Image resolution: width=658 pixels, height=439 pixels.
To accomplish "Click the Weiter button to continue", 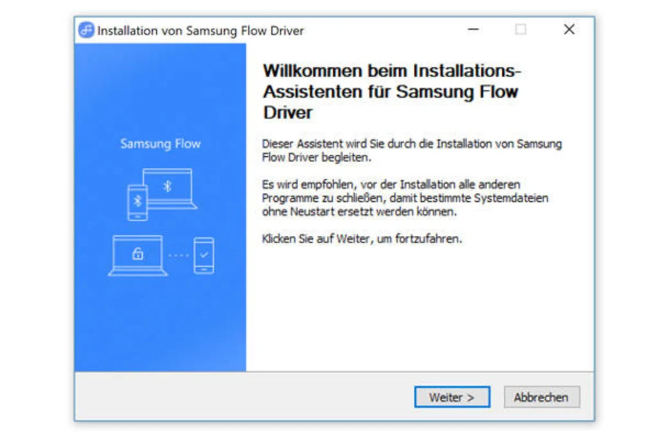I will point(452,397).
